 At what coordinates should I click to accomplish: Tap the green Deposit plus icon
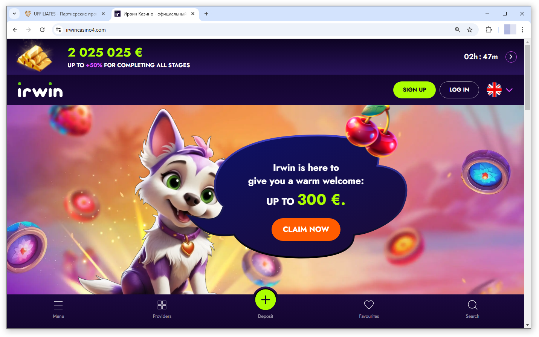pyautogui.click(x=266, y=300)
